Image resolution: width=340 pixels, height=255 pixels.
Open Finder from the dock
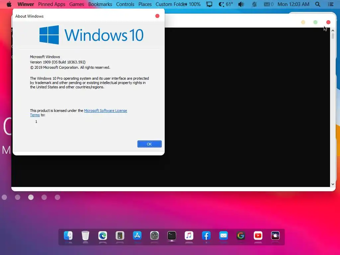[68, 236]
